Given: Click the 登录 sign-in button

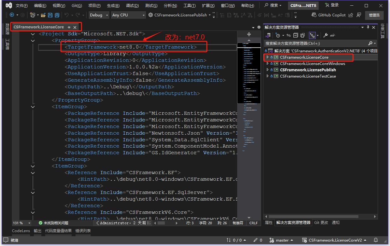Looking at the screenshot, I should (x=332, y=5).
